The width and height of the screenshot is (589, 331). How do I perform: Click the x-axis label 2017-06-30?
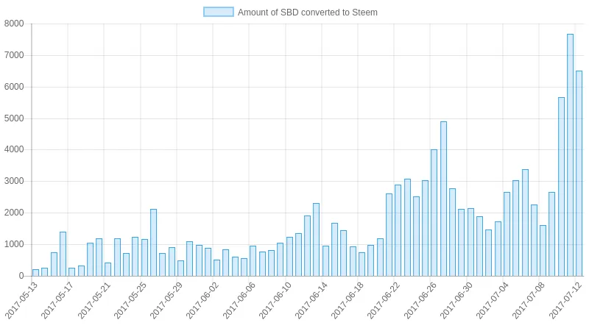click(456, 301)
